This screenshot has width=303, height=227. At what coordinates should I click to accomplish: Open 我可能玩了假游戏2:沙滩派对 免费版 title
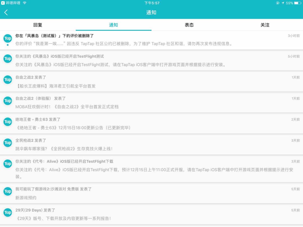53,189
